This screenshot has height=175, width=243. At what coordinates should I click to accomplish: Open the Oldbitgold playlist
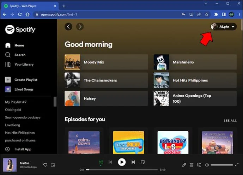pyautogui.click(x=13, y=110)
